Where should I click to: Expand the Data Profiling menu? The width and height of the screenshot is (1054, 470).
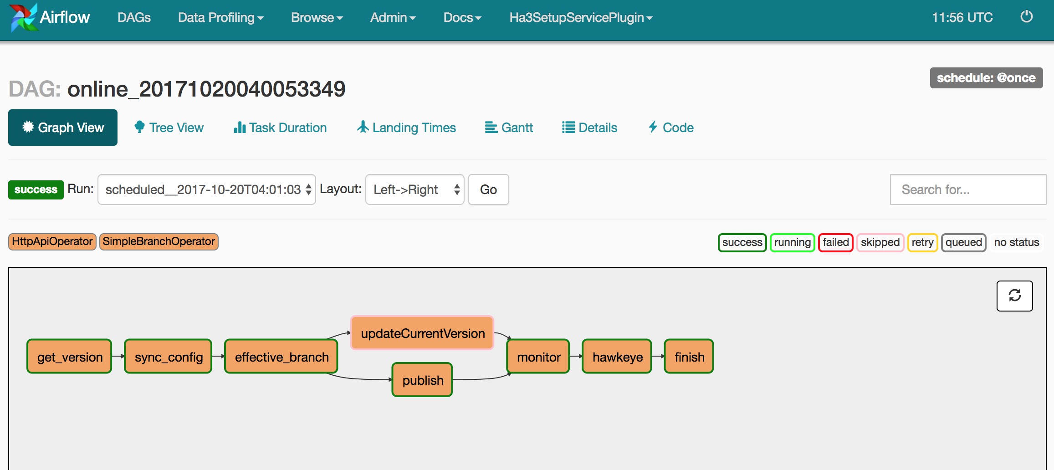[221, 18]
